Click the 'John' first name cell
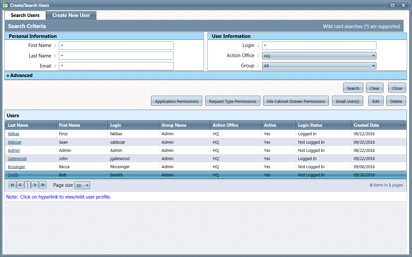 (x=82, y=159)
